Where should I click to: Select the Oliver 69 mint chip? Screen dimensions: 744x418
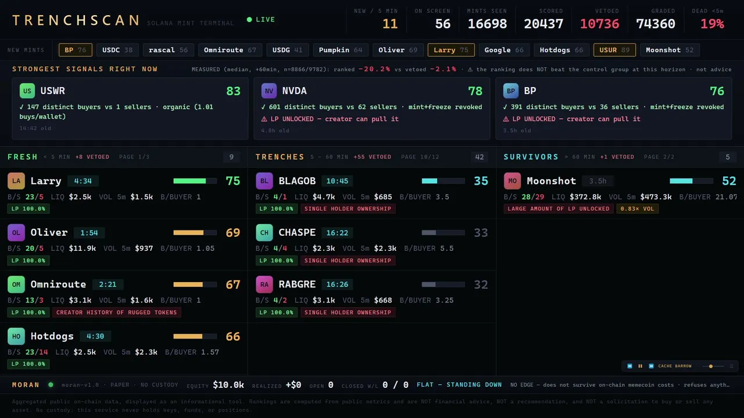click(398, 50)
